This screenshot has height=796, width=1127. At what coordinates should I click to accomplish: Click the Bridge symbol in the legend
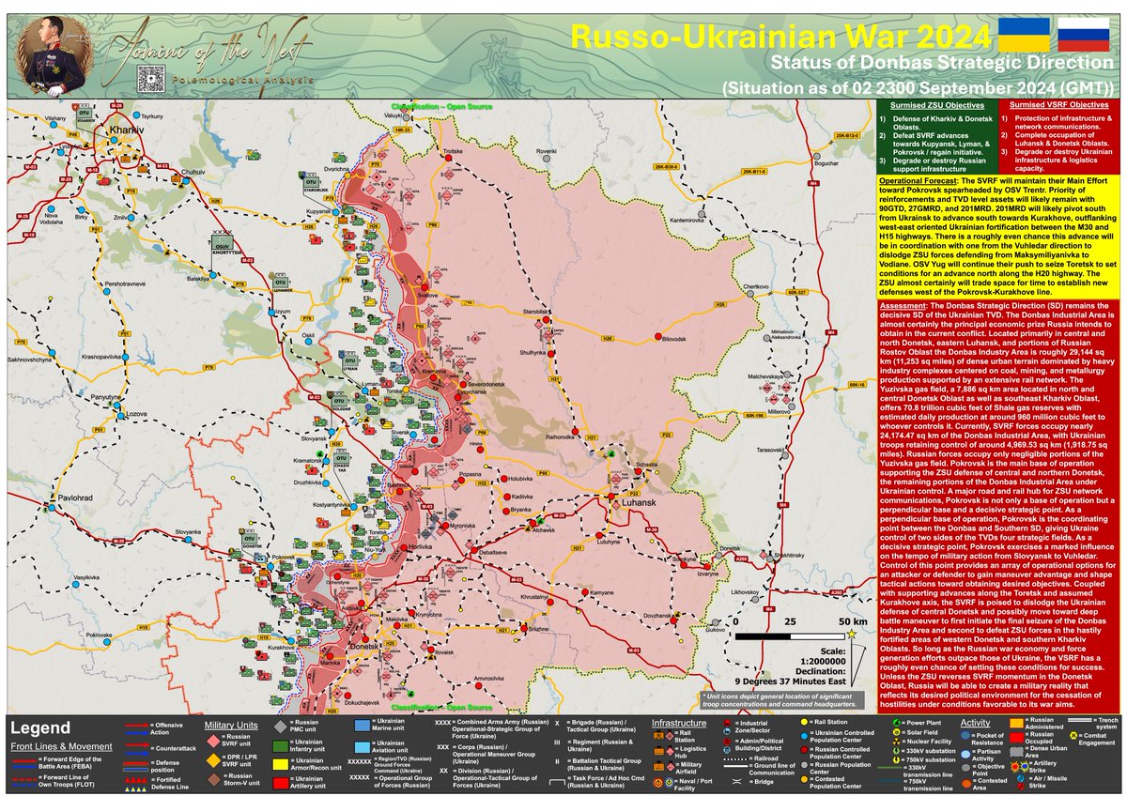[x=736, y=781]
